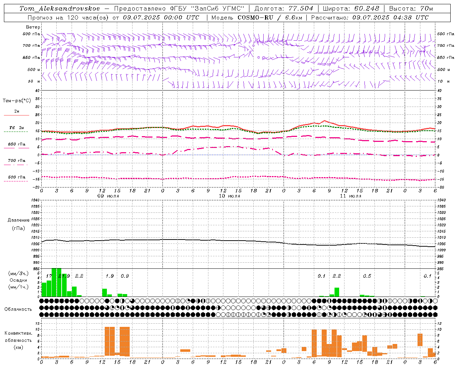Click the "Тем-ра(°C)" temperature panel label
This screenshot has height=365, width=456.
tap(17, 101)
